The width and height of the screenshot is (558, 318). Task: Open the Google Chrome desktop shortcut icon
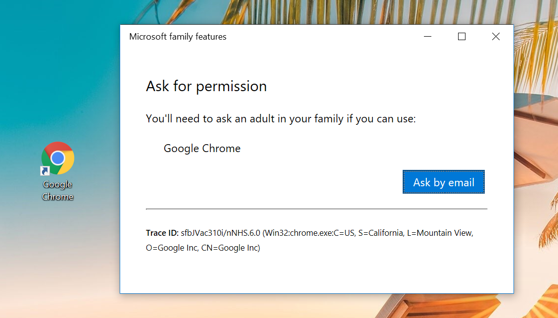(58, 159)
